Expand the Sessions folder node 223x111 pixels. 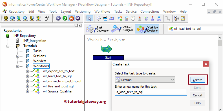tap(17, 56)
